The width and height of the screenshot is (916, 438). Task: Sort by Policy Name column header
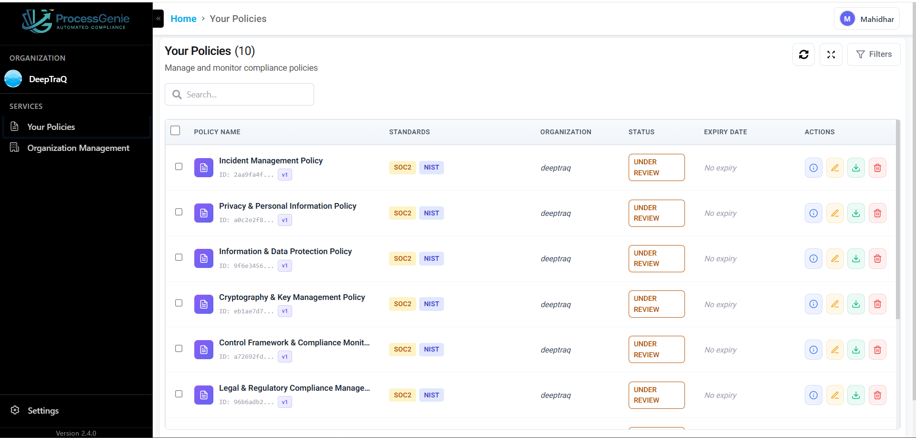coord(217,132)
